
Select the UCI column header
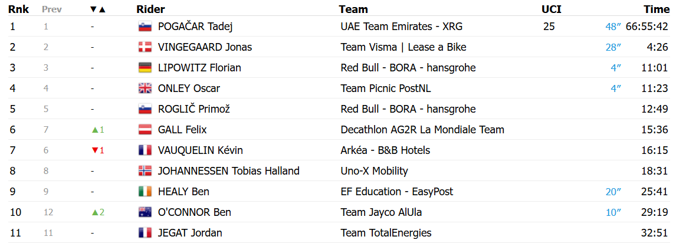coord(552,9)
